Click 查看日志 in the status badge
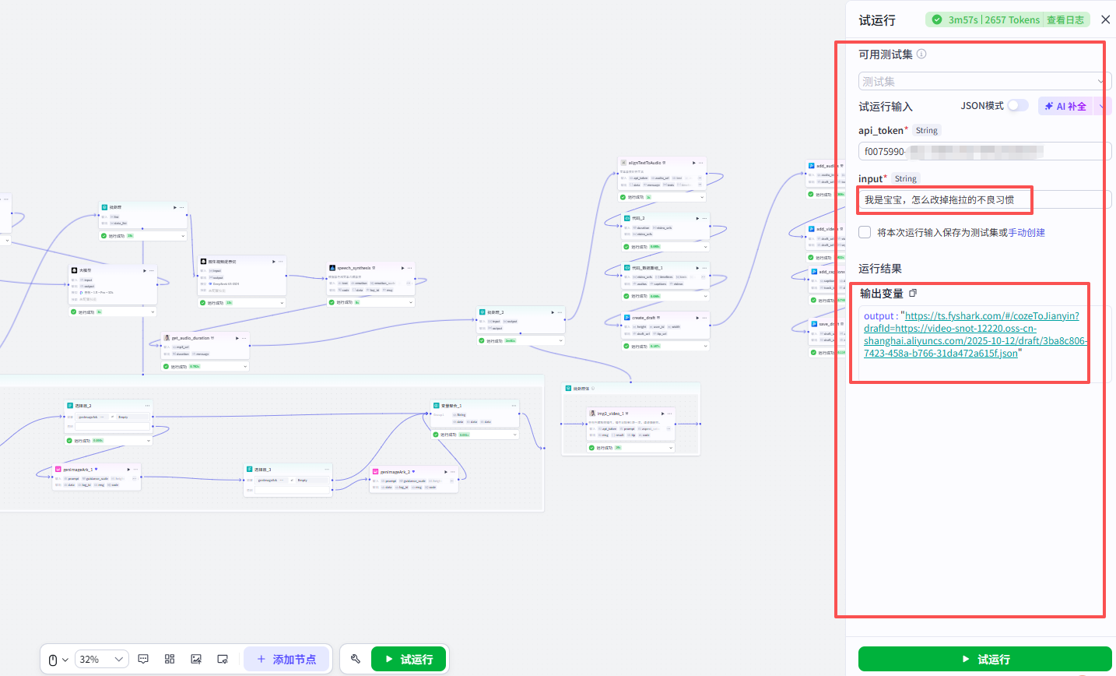Viewport: 1116px width, 676px height. (1065, 20)
